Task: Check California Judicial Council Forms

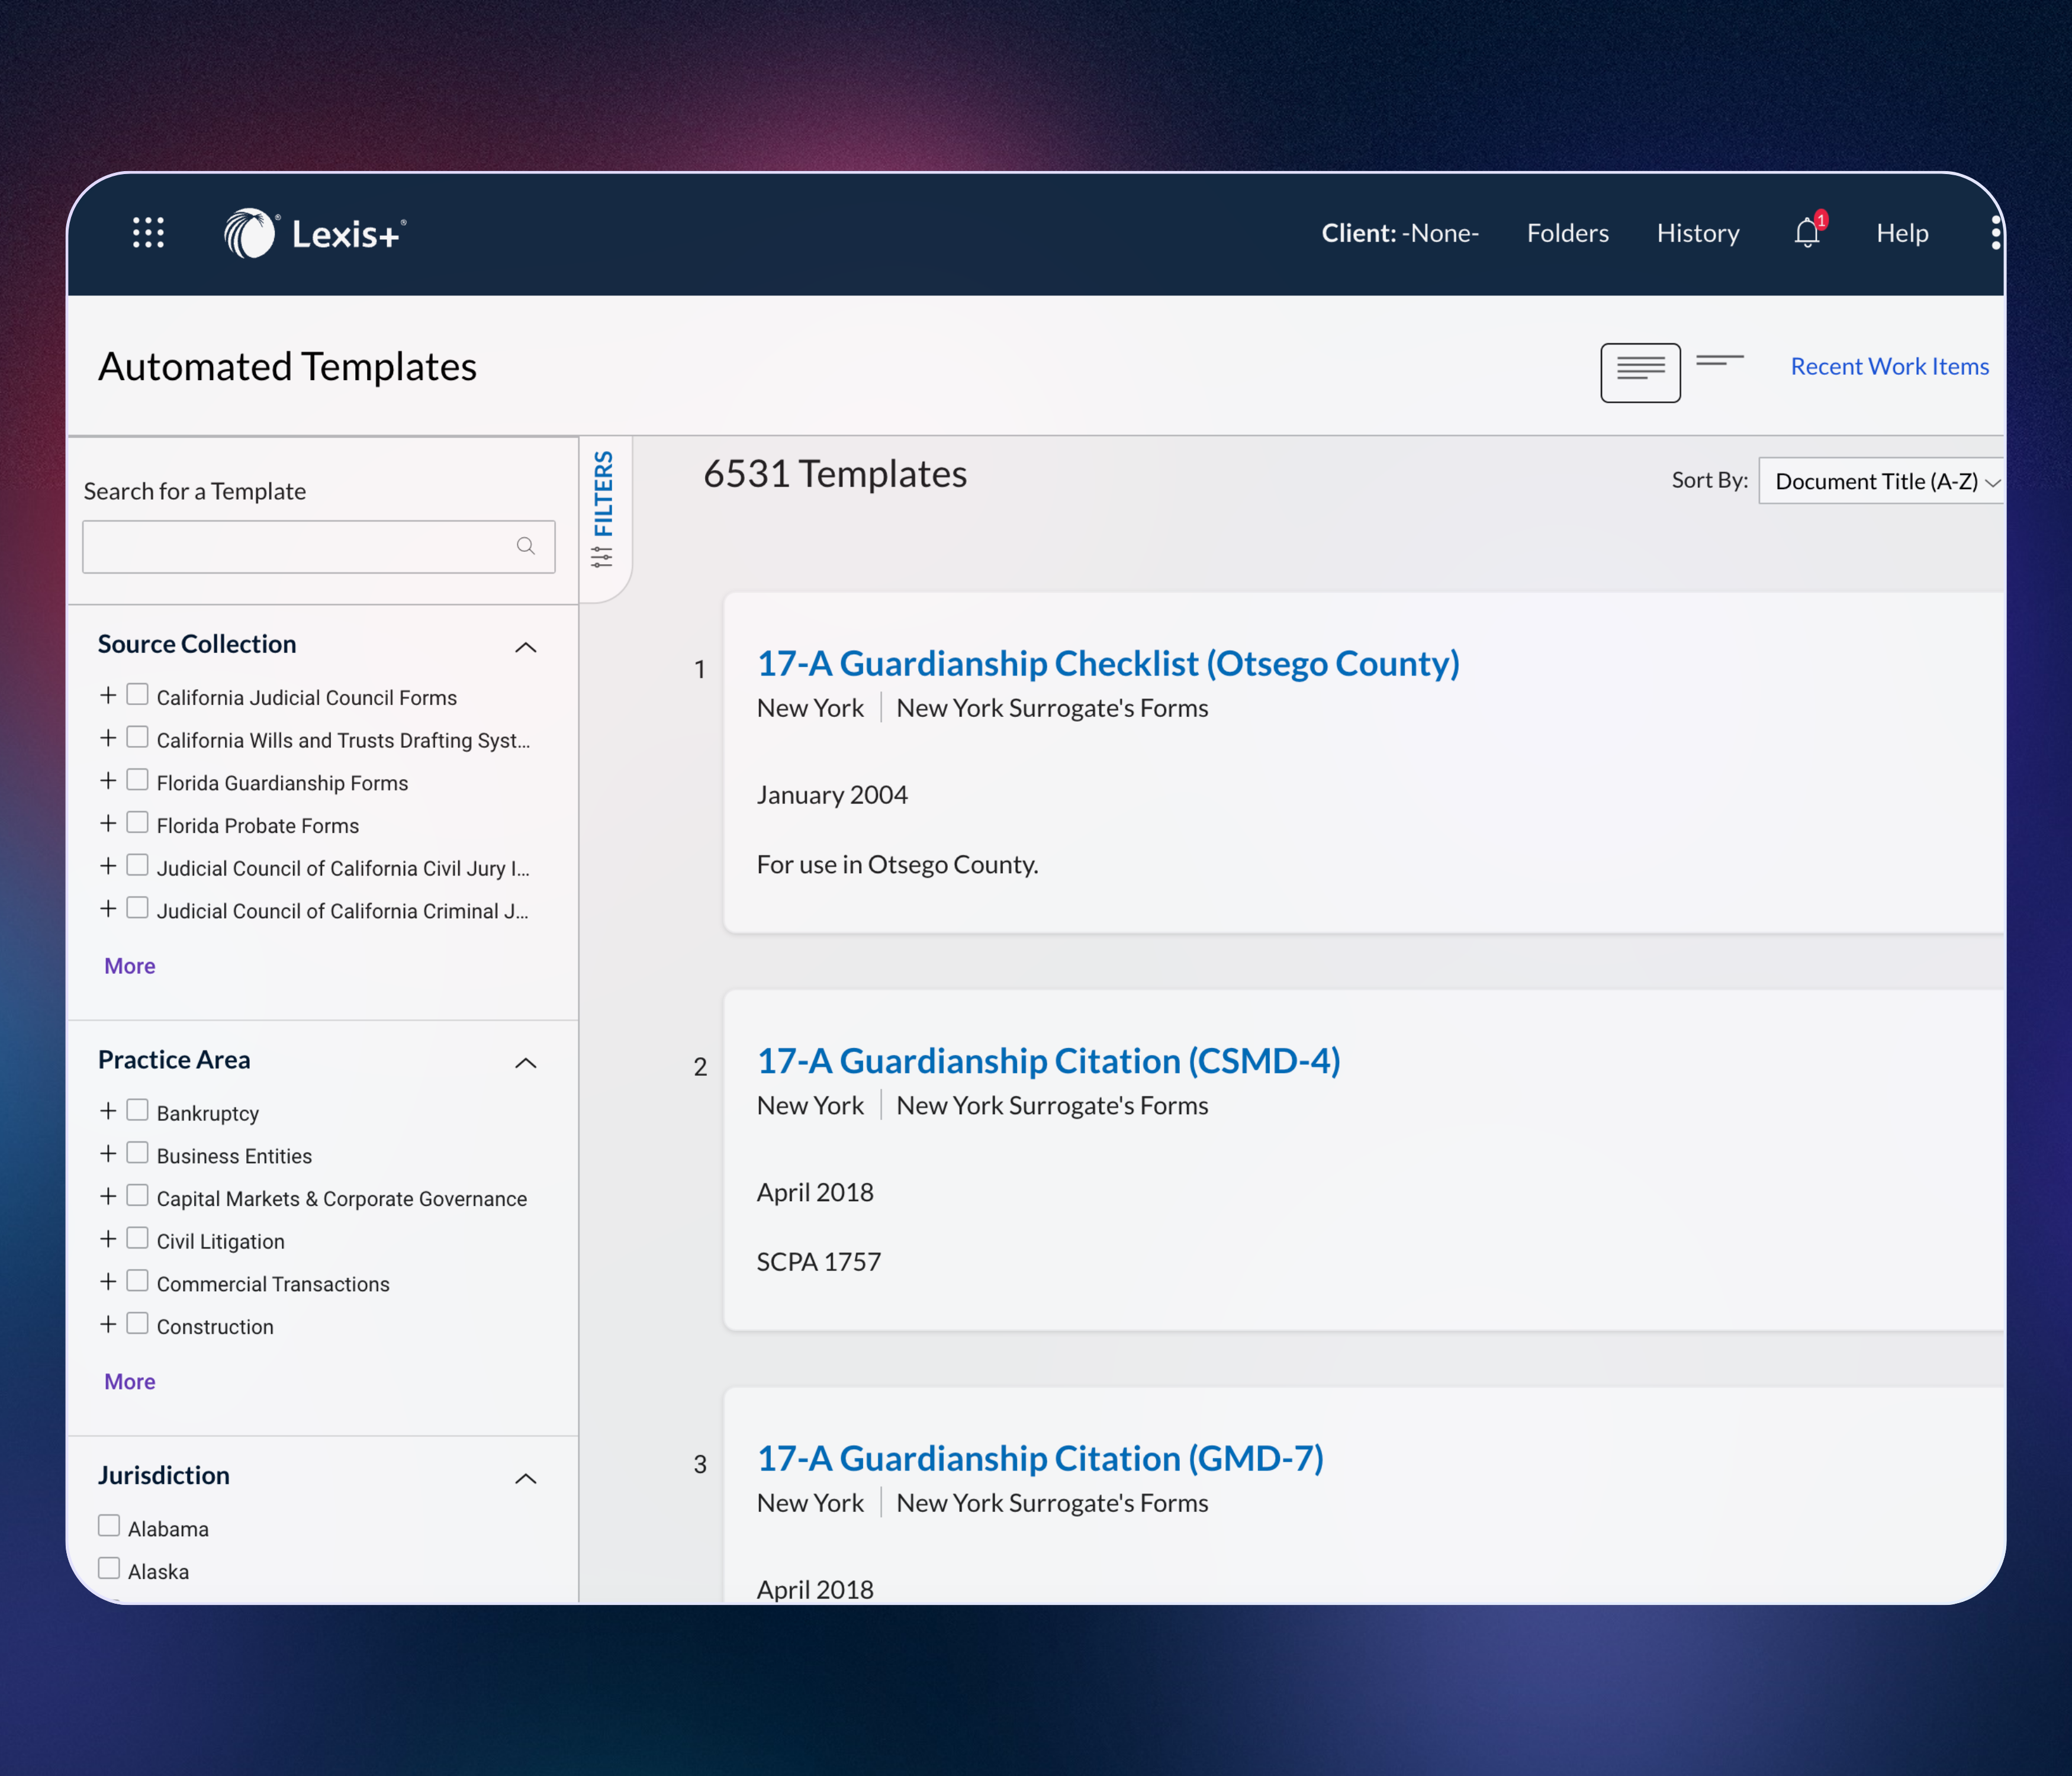Action: 138,695
